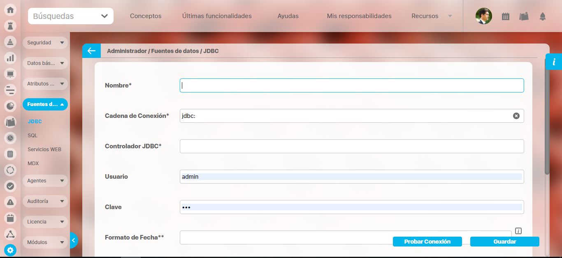Expand the Seguridad menu group
Viewport: 562px width, 258px height.
(x=45, y=43)
